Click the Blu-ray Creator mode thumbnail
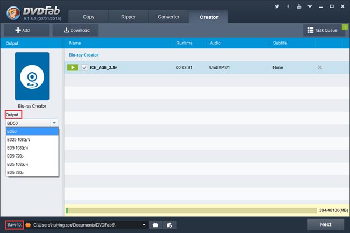 32,76
